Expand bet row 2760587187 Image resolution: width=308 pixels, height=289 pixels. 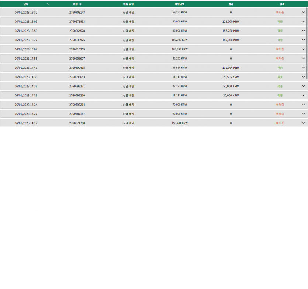[304, 113]
